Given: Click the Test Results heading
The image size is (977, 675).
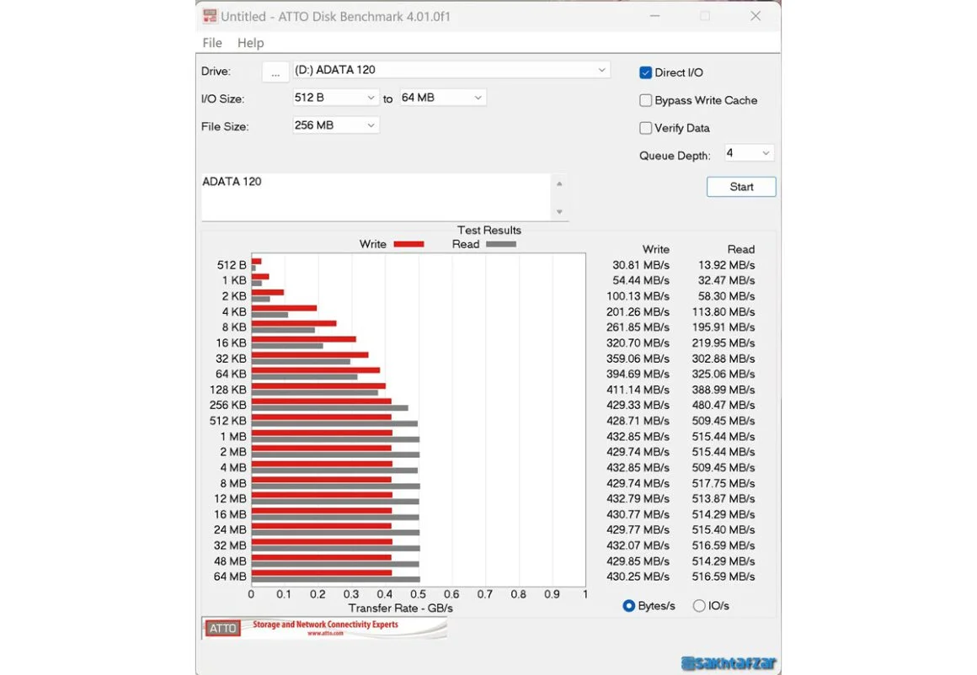Looking at the screenshot, I should click(x=489, y=231).
